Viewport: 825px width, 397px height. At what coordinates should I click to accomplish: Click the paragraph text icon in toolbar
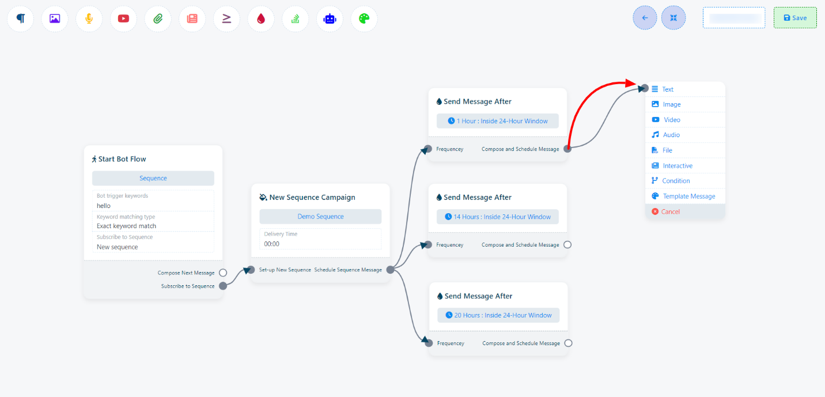(21, 18)
